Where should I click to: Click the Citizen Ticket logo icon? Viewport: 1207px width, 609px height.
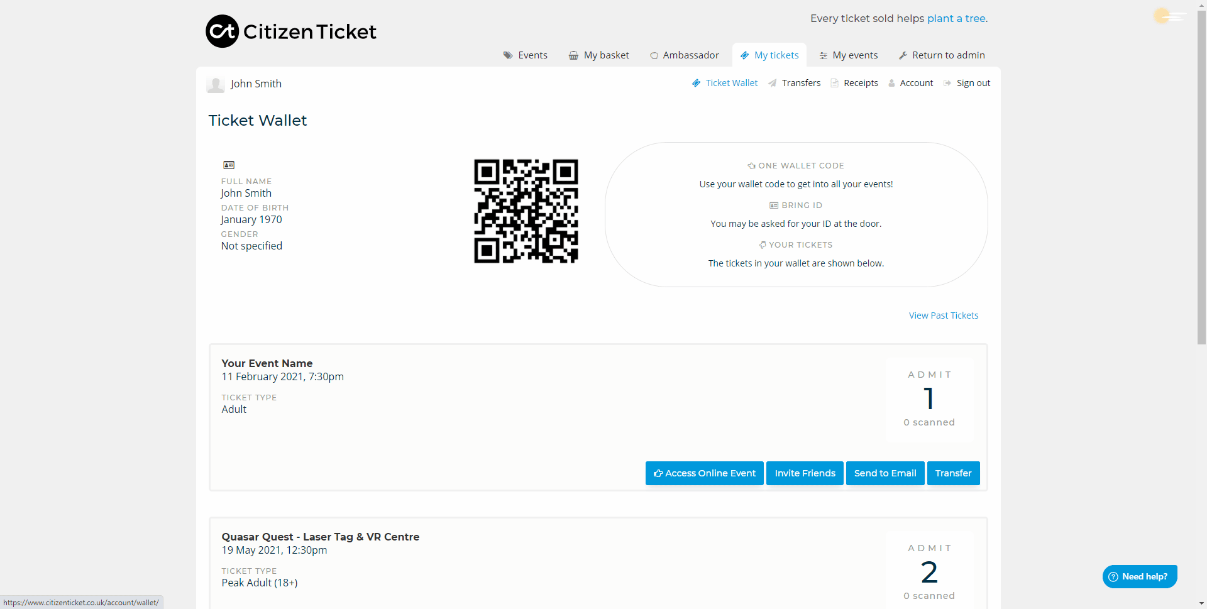click(222, 31)
